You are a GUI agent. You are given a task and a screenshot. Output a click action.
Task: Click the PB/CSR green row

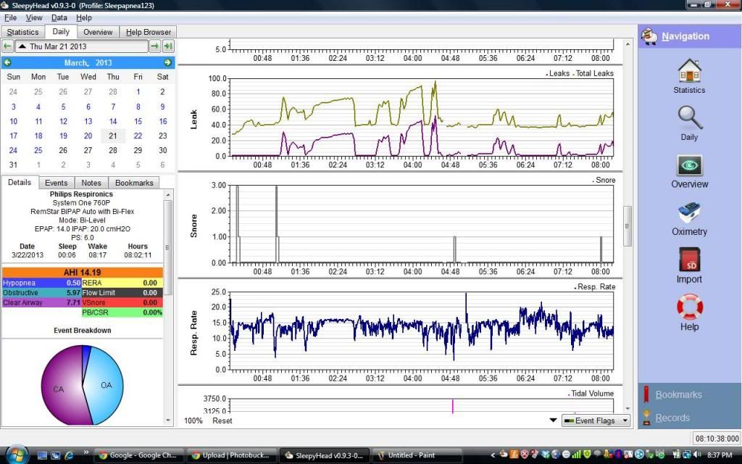pos(122,312)
